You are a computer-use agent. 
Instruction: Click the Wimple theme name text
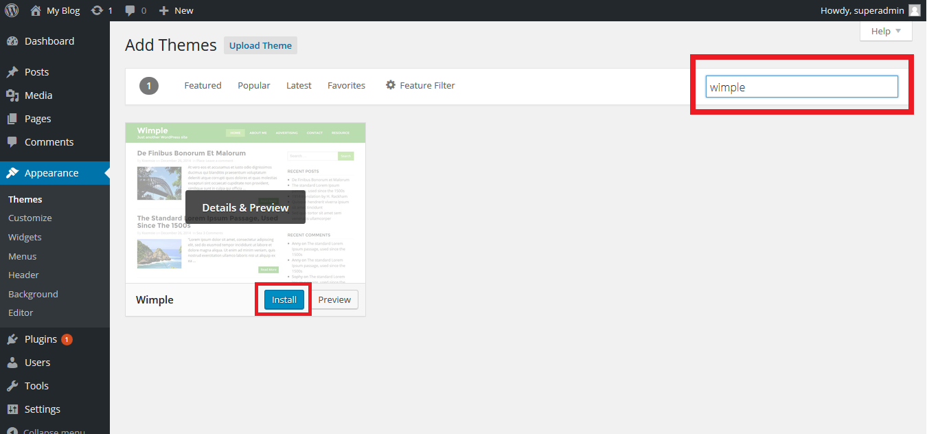pos(154,299)
